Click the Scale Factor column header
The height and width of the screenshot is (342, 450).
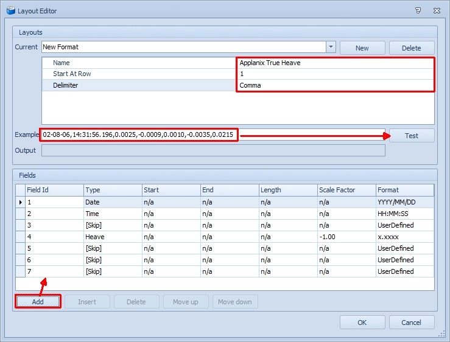[x=345, y=190]
